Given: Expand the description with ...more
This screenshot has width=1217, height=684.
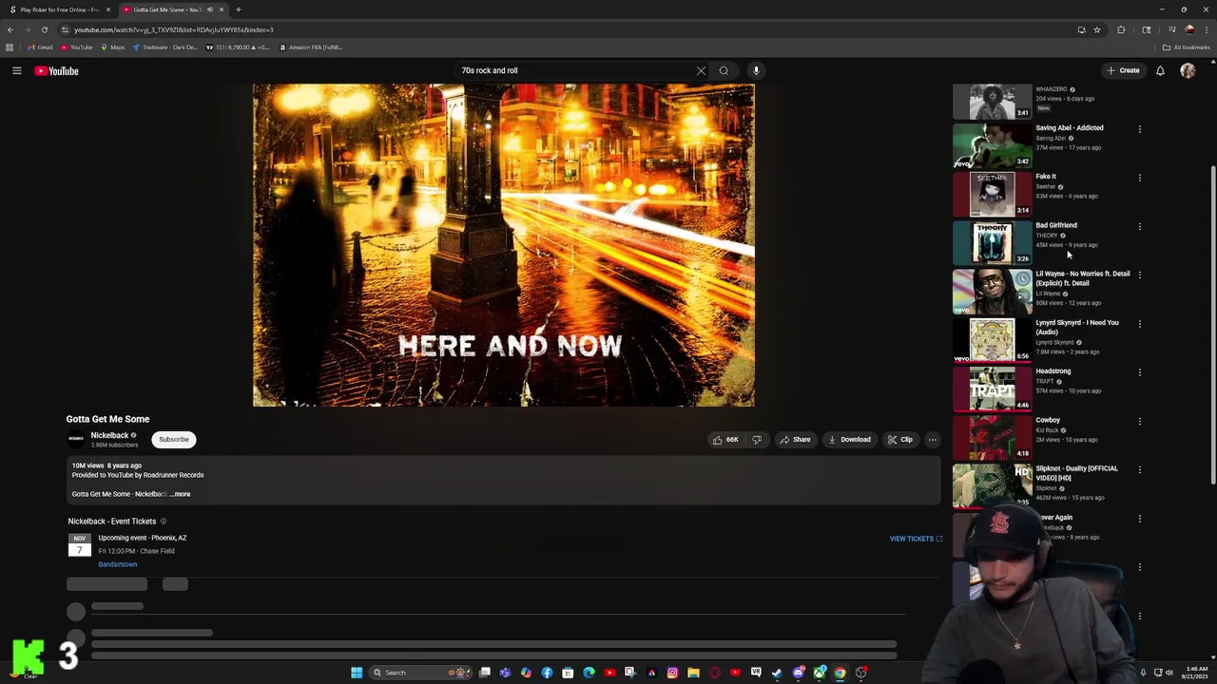Looking at the screenshot, I should 180,494.
